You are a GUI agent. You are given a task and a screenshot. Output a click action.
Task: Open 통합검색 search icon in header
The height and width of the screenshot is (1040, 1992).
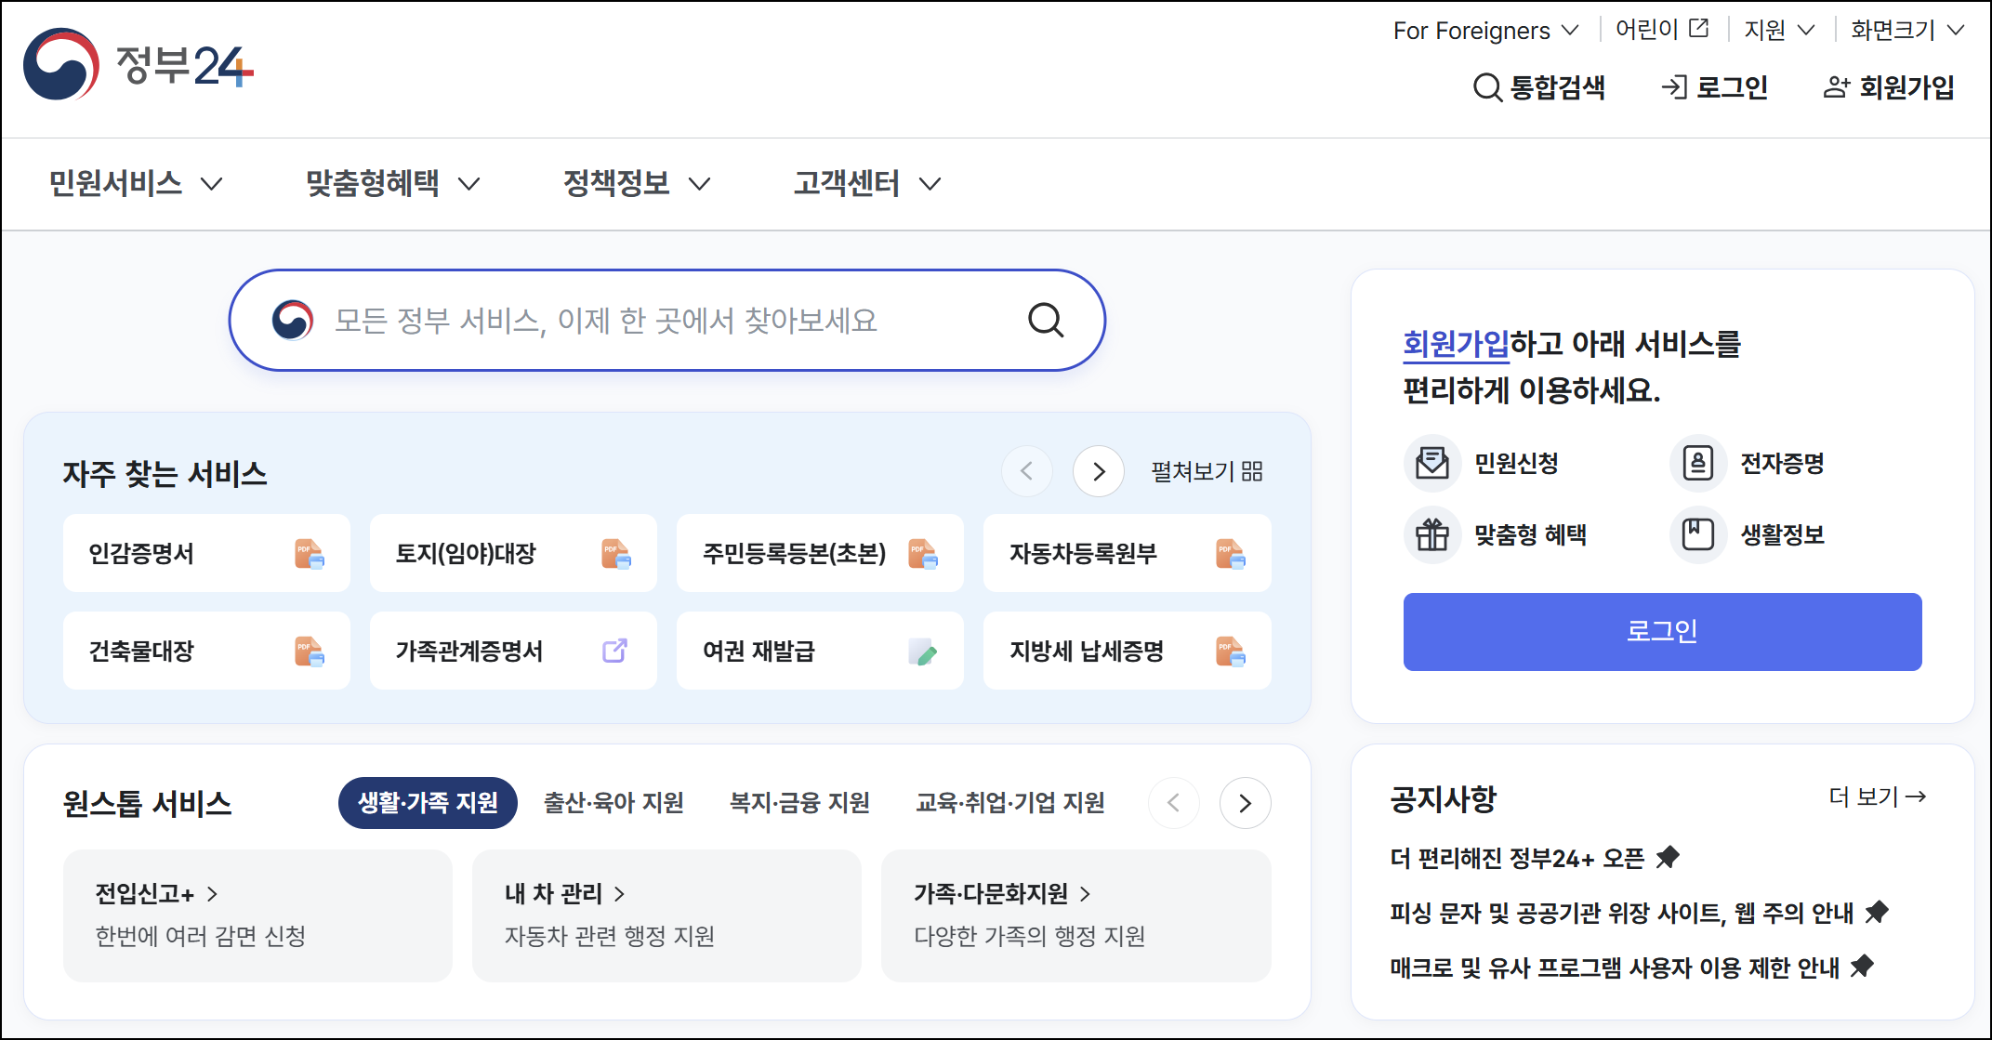1487,87
